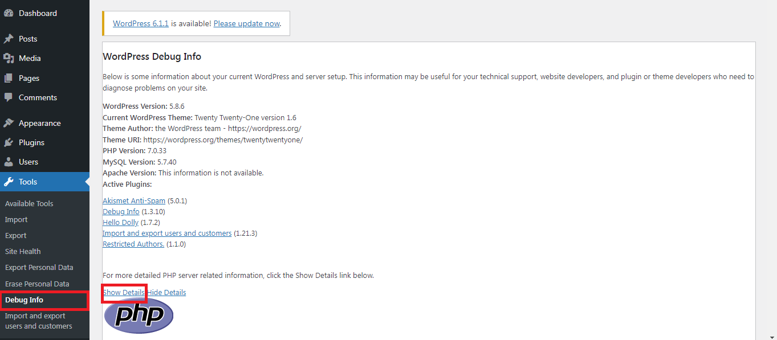Click the Plugins plug icon
The image size is (777, 340).
tap(9, 142)
